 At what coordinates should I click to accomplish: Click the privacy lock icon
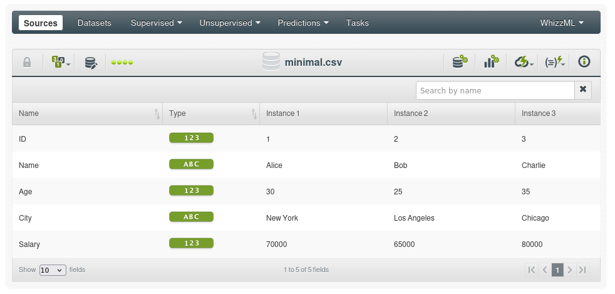coord(27,62)
